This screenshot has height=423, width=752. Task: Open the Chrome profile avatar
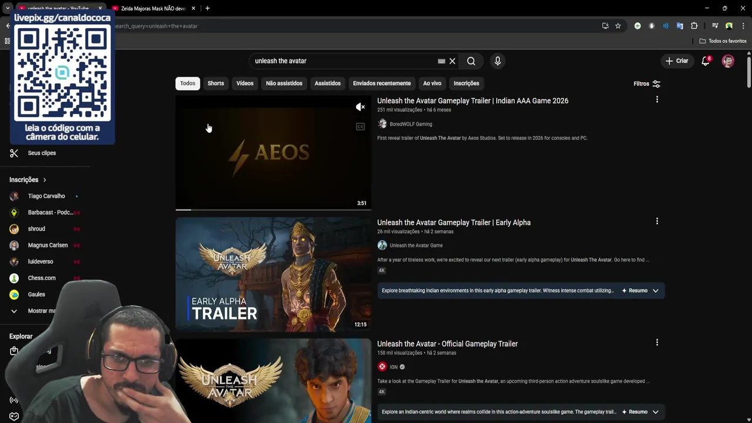point(729,26)
